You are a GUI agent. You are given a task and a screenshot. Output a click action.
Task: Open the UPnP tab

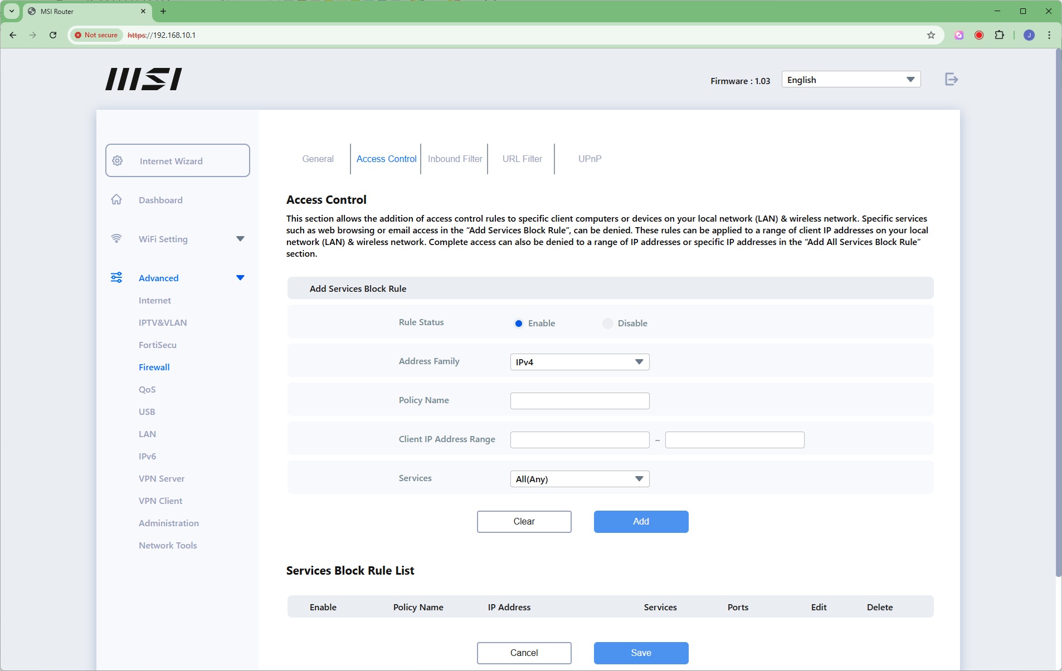590,159
